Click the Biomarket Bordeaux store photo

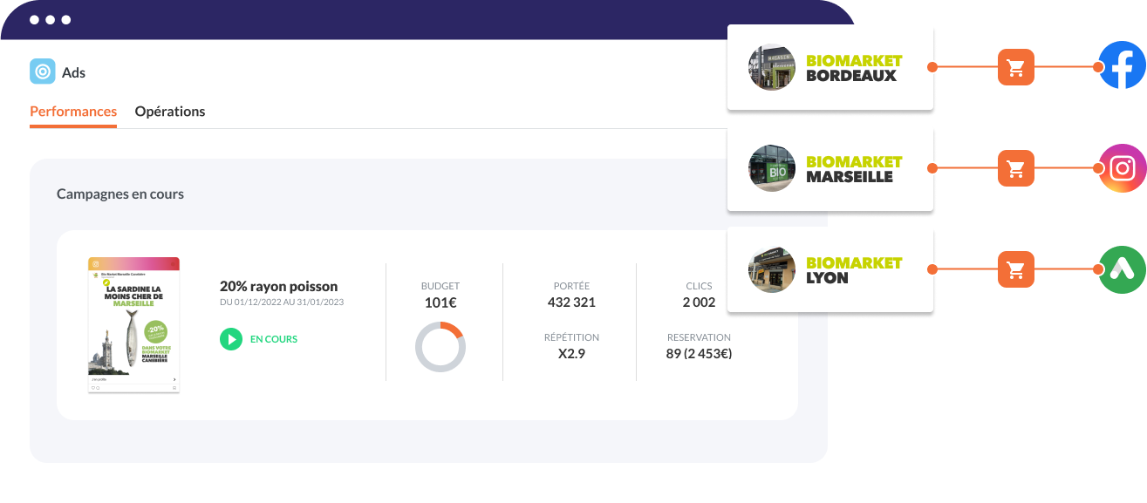pos(772,67)
